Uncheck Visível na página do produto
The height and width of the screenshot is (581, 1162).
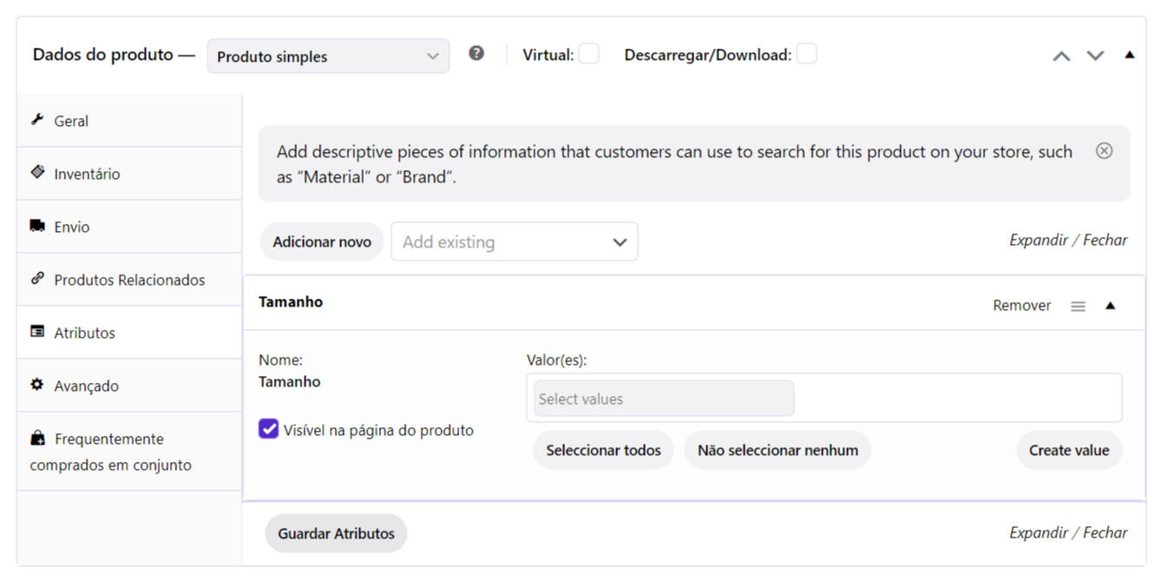click(x=268, y=429)
